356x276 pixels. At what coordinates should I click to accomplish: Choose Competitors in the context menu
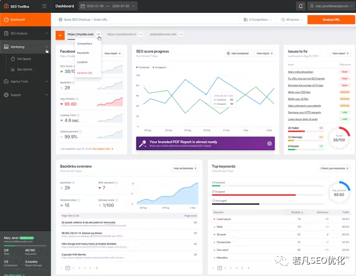point(85,44)
